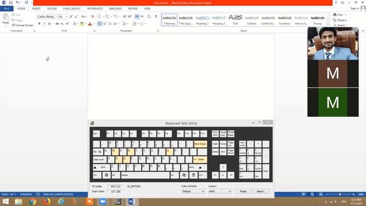366x206 pixels.
Task: Open the Layout ANSI dropdown
Action: [x=220, y=191]
